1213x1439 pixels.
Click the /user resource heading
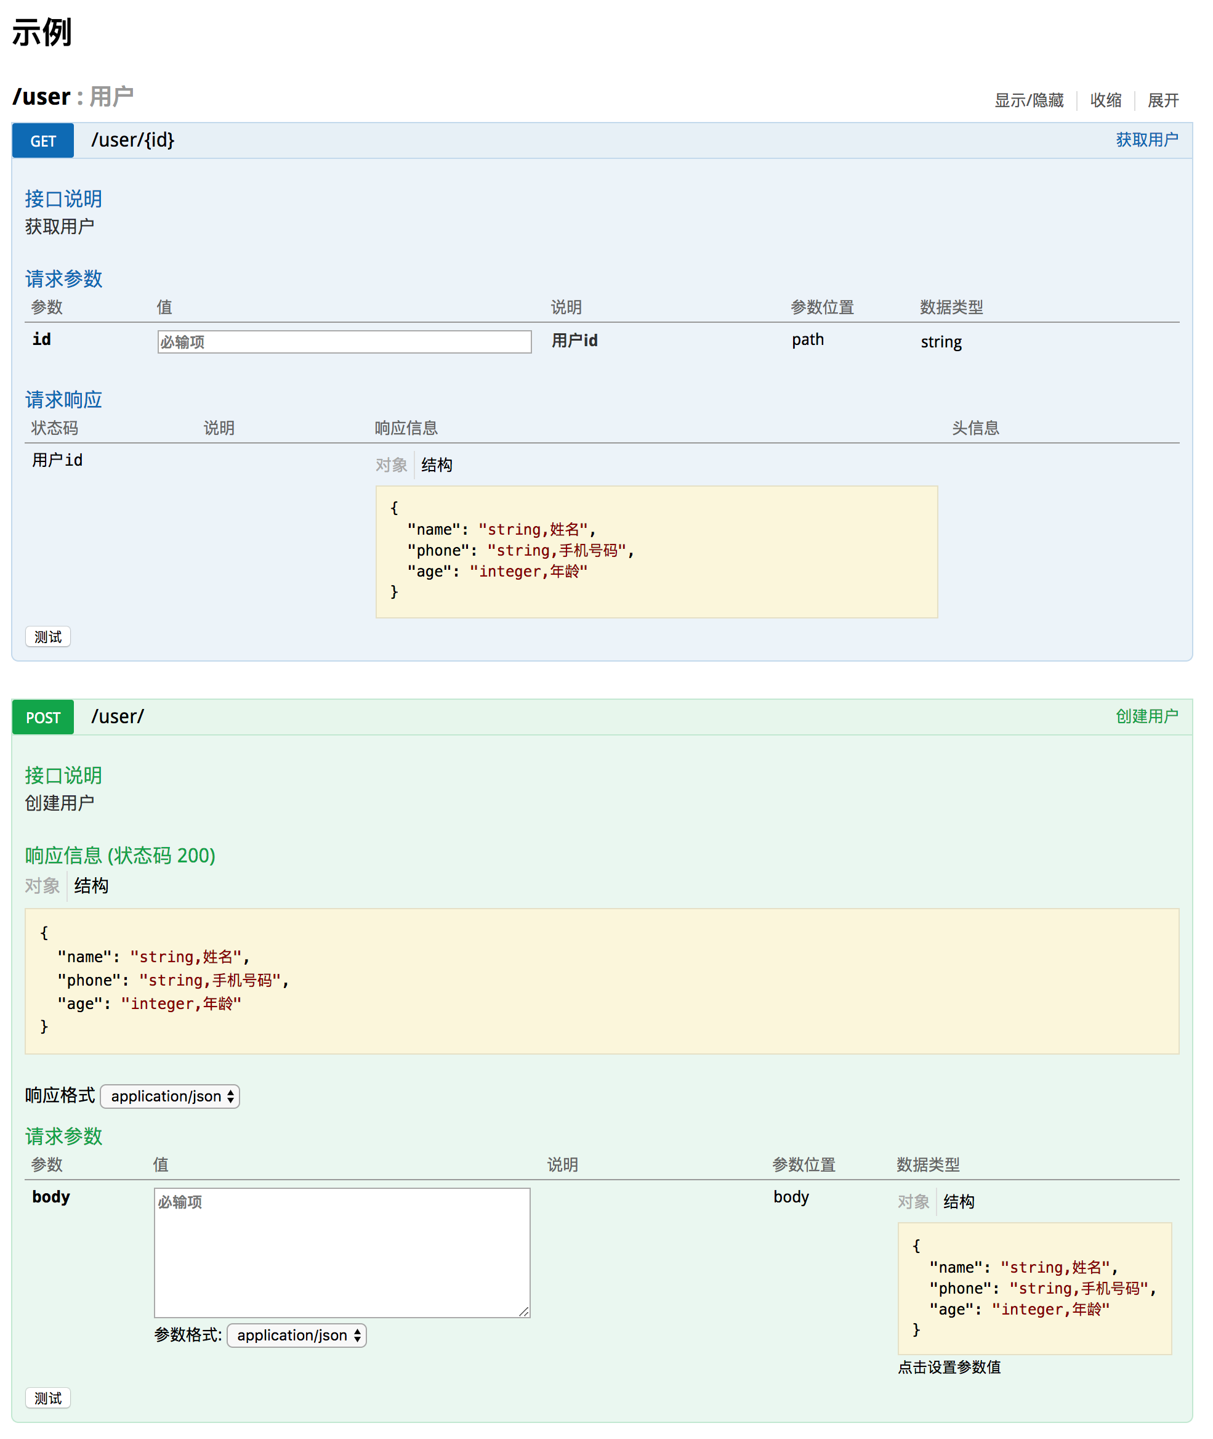(x=41, y=96)
